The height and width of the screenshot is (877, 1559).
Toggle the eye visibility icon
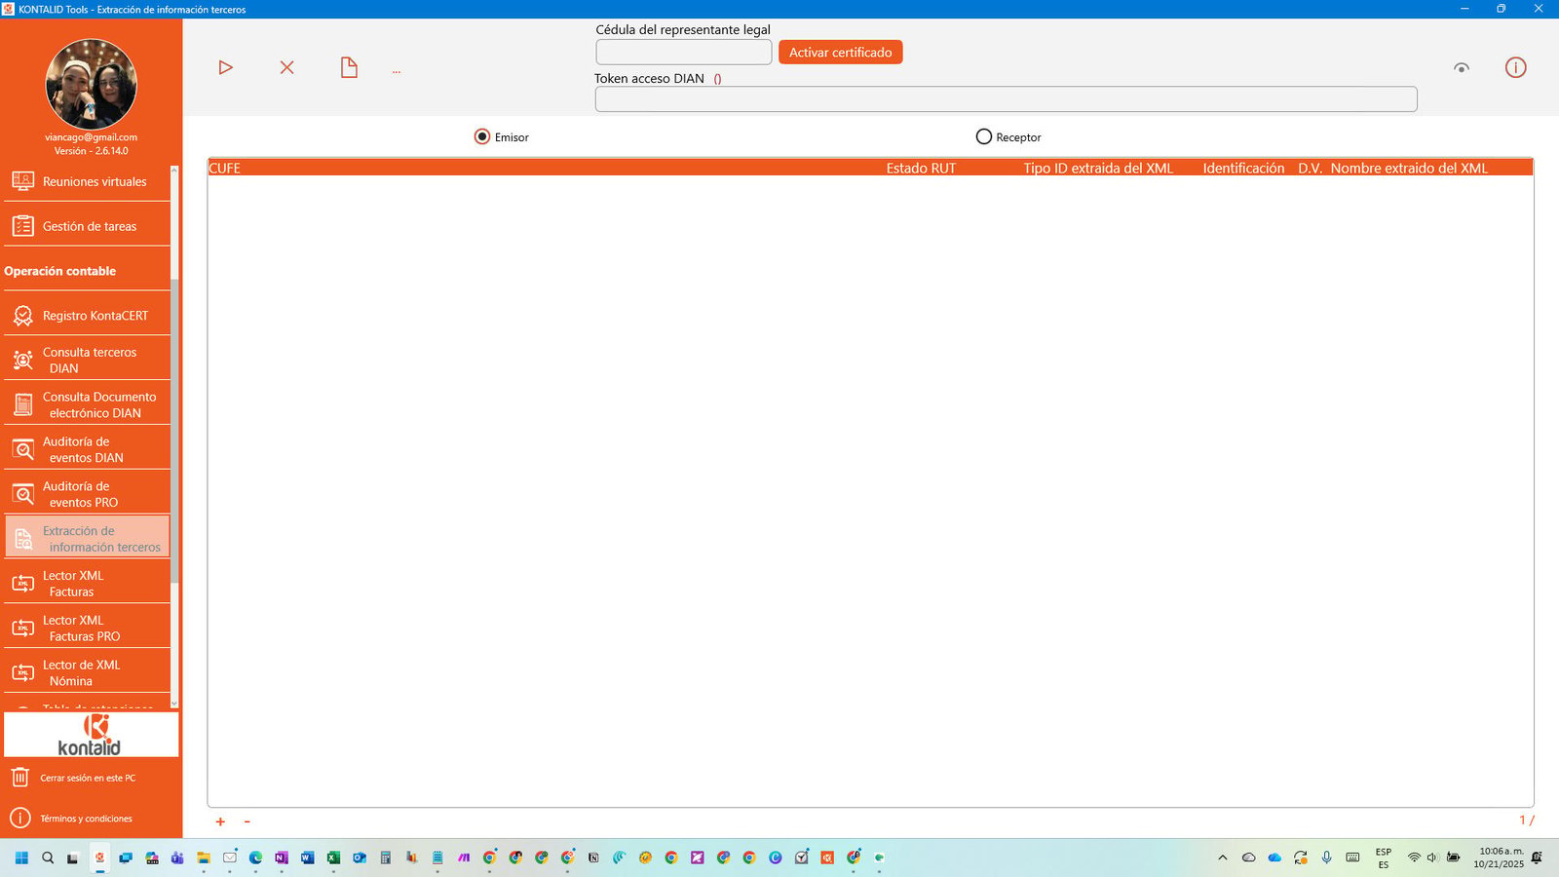tap(1462, 67)
